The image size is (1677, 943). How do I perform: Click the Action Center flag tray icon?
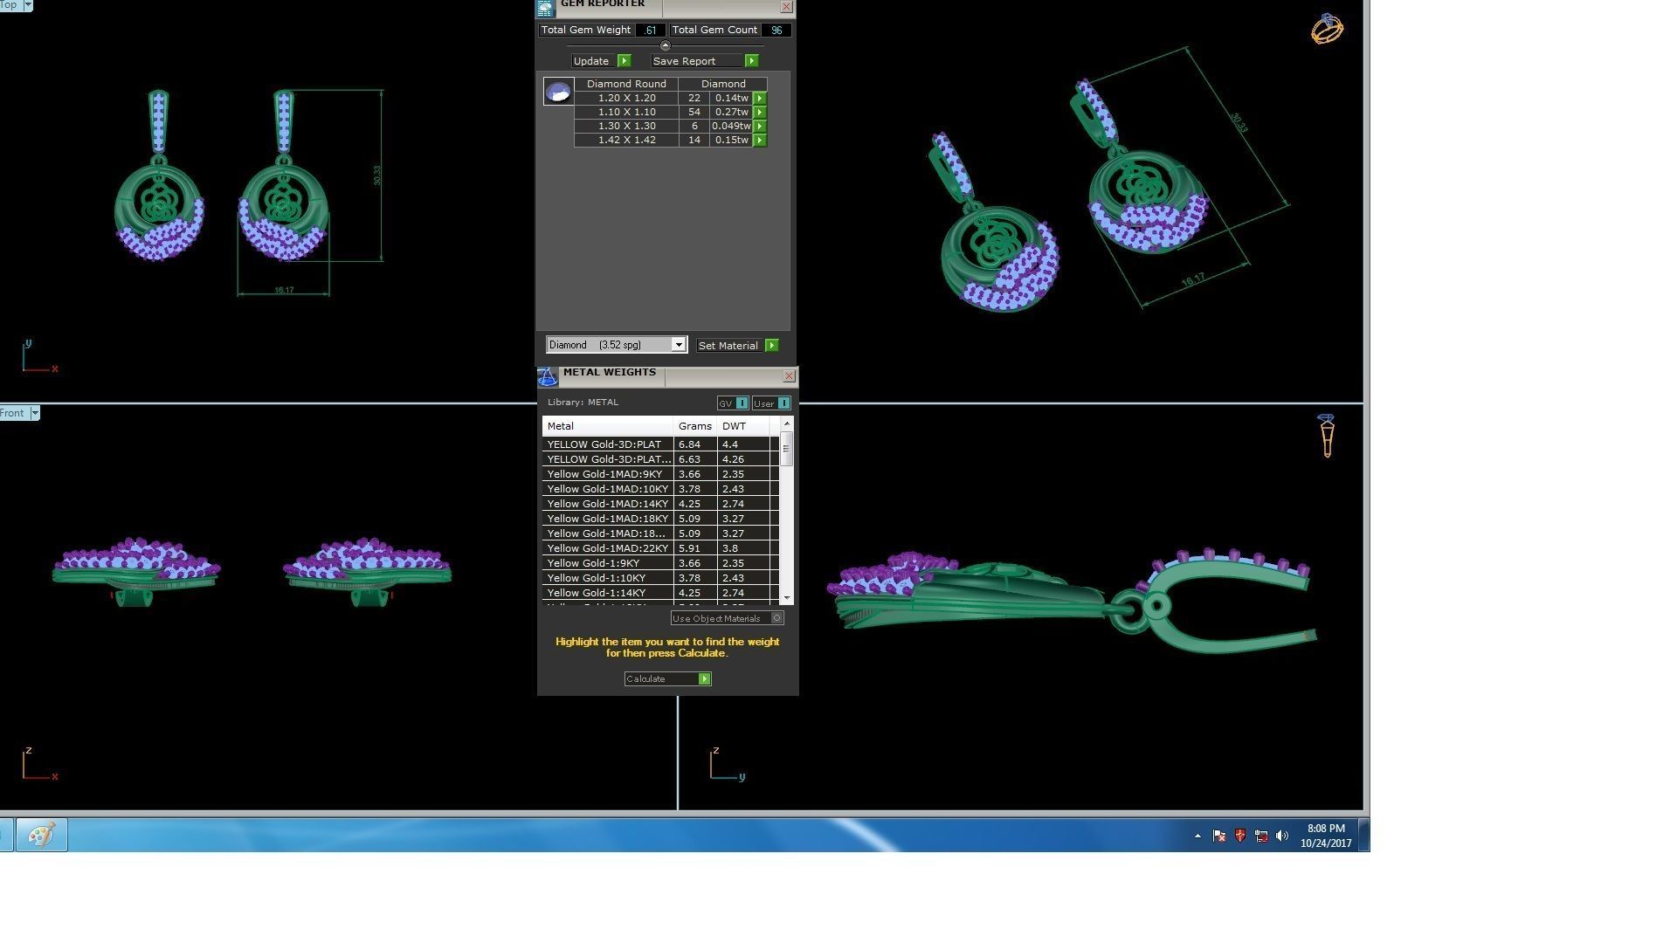pyautogui.click(x=1219, y=836)
